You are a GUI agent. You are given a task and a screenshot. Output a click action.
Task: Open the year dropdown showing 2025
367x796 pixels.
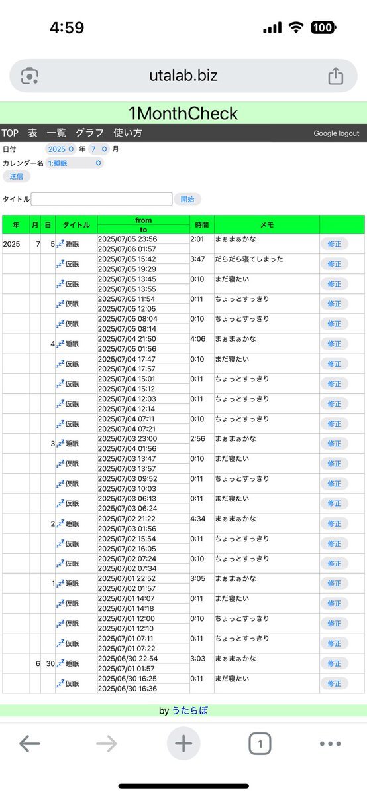[x=61, y=149]
